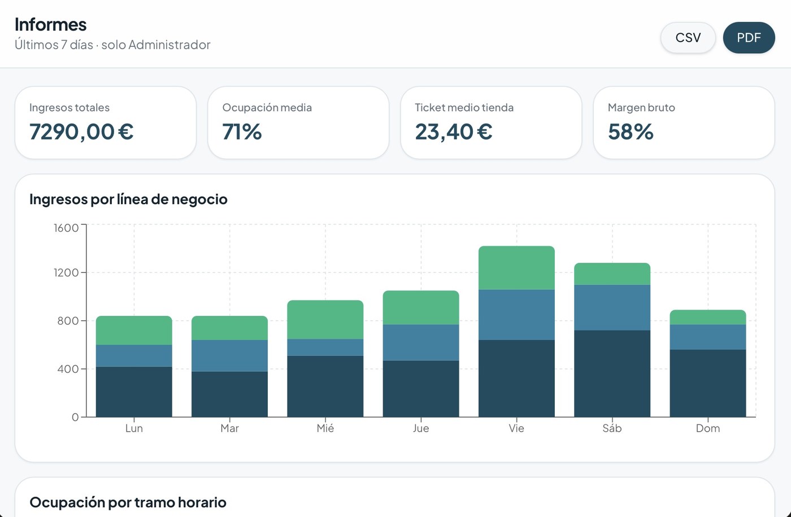Click the Sáb axis label
This screenshot has width=791, height=517.
[612, 428]
